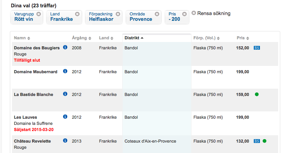Click Rensa sökning to clear search
Image resolution: width=282 pixels, height=153 pixels.
click(x=211, y=13)
